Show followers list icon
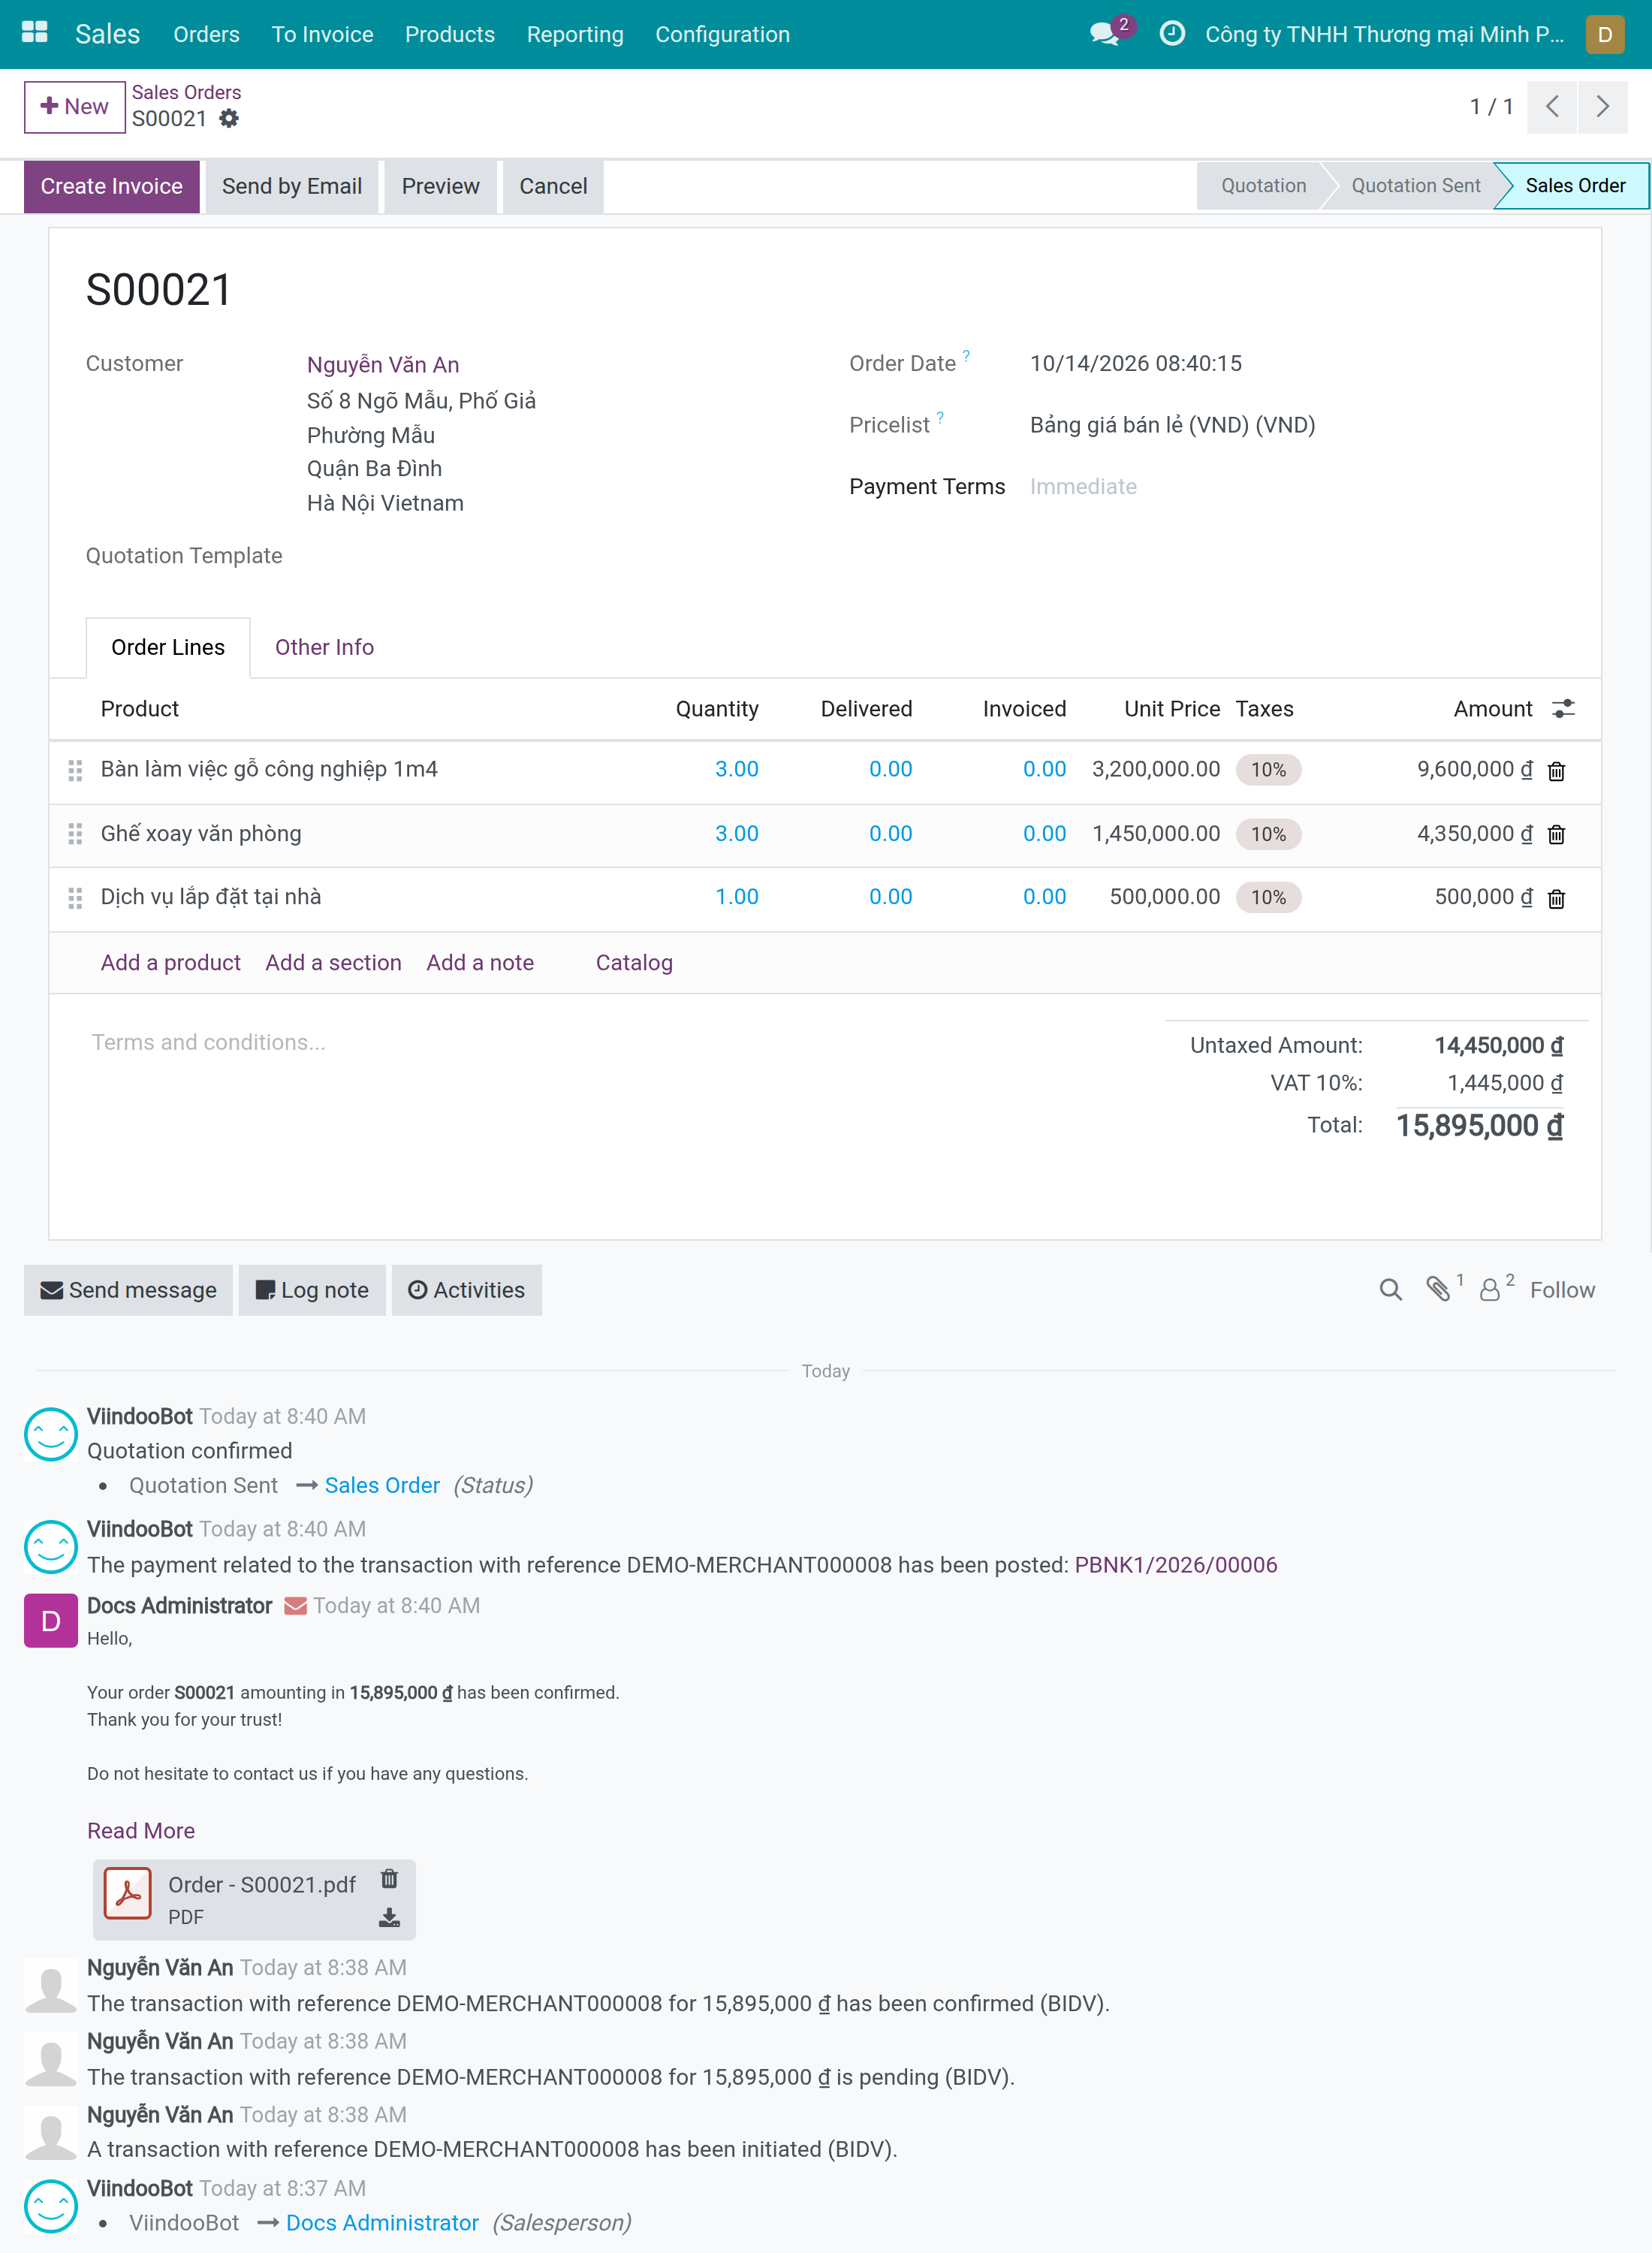This screenshot has height=2253, width=1652. tap(1490, 1290)
